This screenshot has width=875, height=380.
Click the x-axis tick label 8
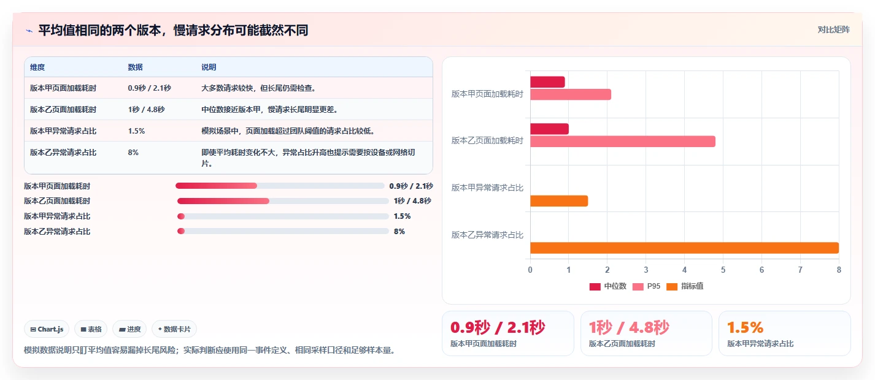tap(839, 270)
